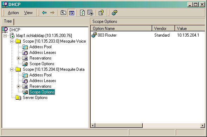The image size is (207, 137).
Task: Click the horizontal scrollbar thumb
Action: pos(119,125)
